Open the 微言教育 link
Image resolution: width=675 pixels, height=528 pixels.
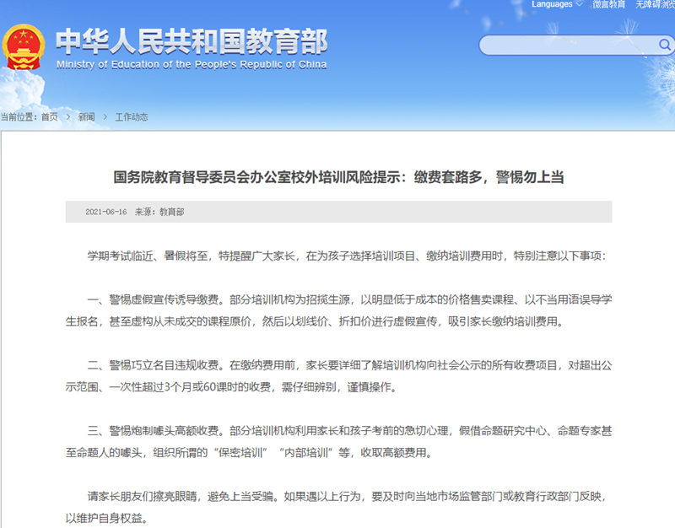coord(608,4)
